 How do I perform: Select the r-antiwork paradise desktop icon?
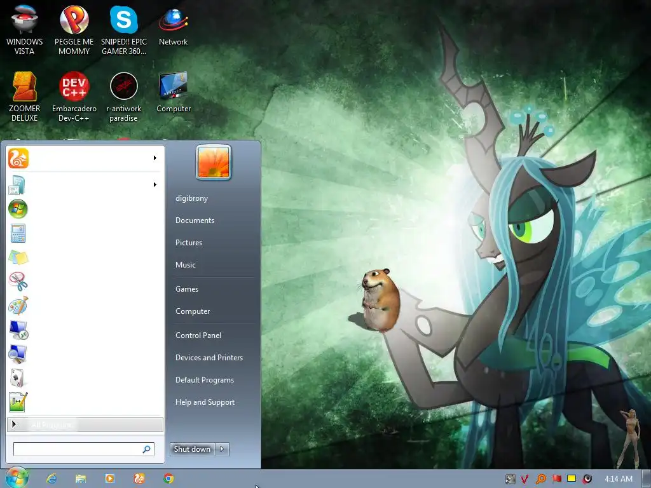point(124,97)
